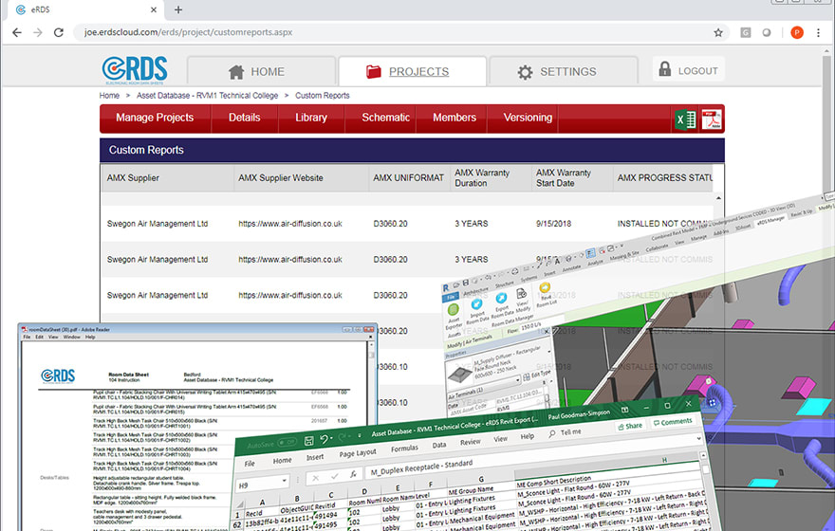Click Export Room Data icon in Revit
Image resolution: width=835 pixels, height=531 pixels.
501,299
